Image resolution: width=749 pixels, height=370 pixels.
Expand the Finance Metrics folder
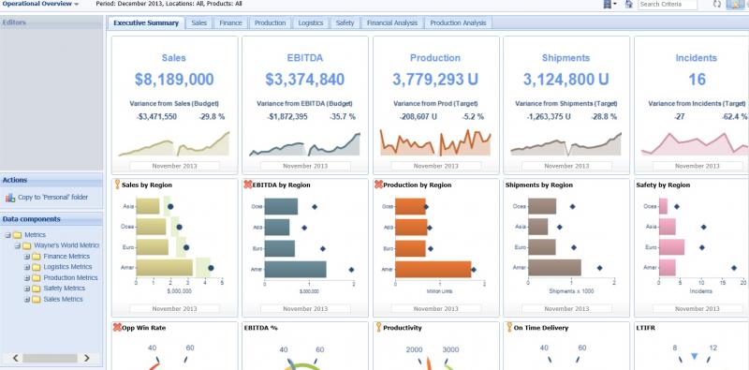click(x=27, y=257)
